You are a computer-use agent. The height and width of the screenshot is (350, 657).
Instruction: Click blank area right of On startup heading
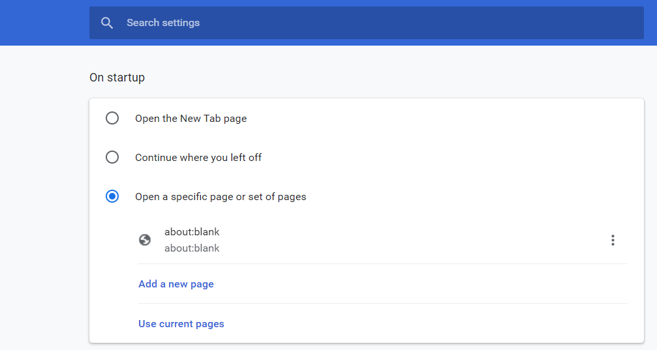click(391, 78)
